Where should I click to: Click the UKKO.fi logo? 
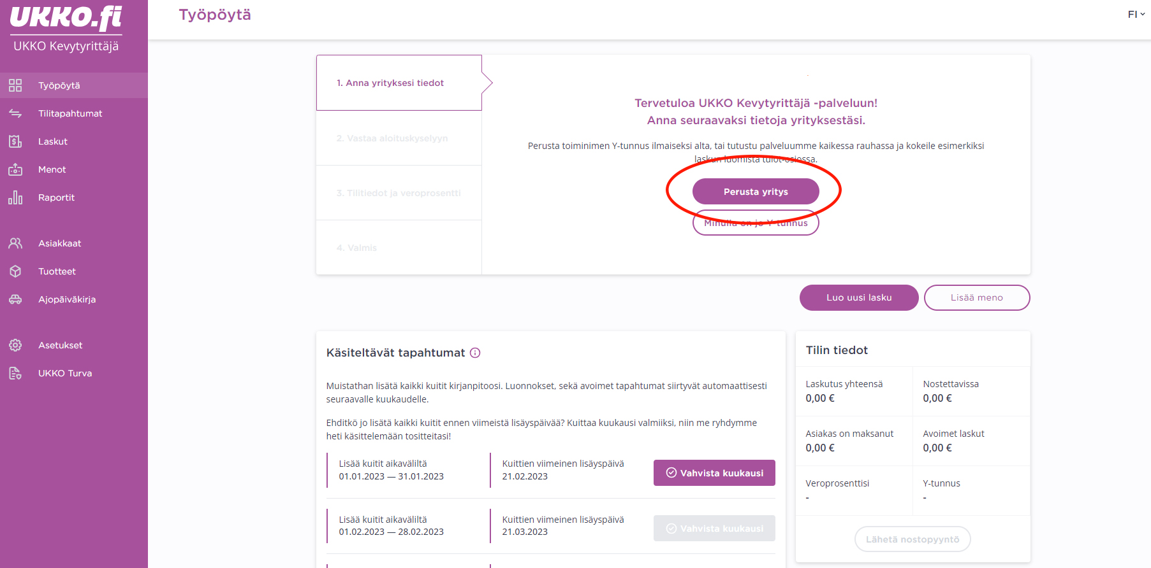[x=66, y=18]
